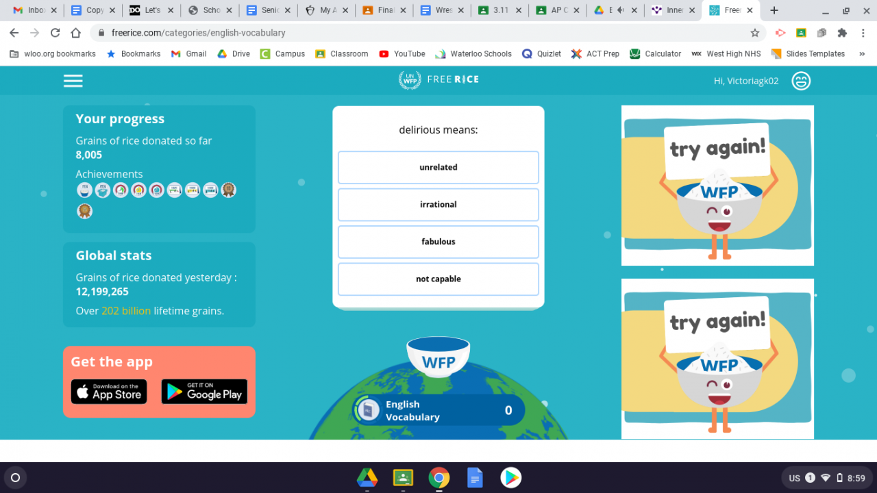Screen dimensions: 877x493
Task: Click the blue gauge achievement badge
Action: point(156,190)
